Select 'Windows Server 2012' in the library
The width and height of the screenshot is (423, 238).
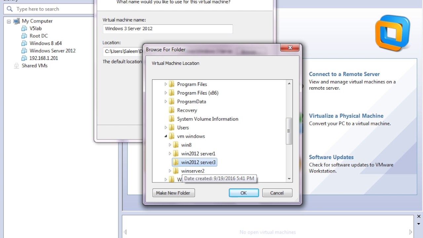click(53, 51)
